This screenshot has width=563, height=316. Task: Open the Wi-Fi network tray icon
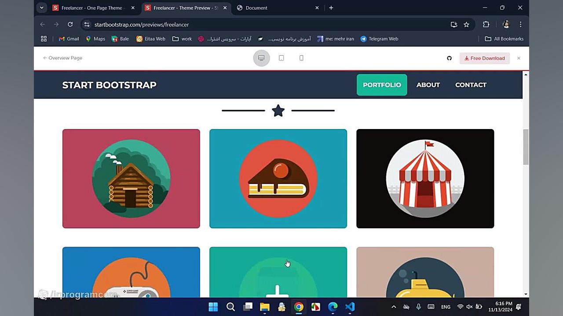point(460,307)
